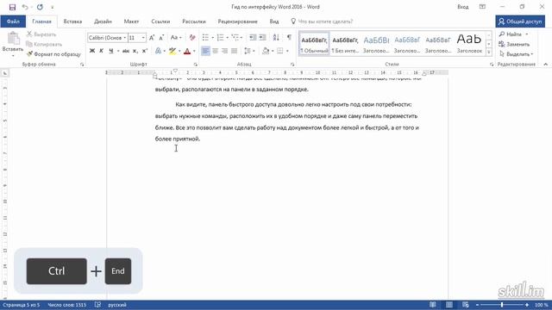Switch to print layout view
The height and width of the screenshot is (310, 552).
(449, 305)
